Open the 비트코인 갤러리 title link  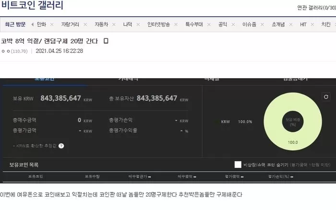coord(32,5)
